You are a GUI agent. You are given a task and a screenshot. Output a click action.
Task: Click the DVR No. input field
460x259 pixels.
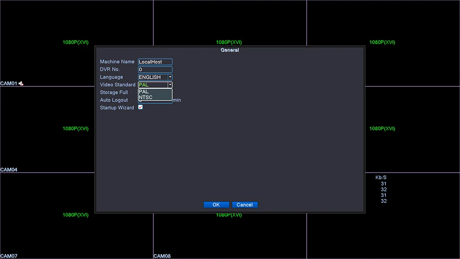point(155,69)
